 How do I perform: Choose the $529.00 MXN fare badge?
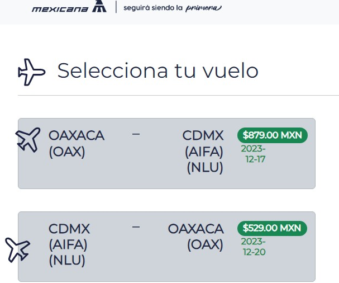pyautogui.click(x=273, y=228)
